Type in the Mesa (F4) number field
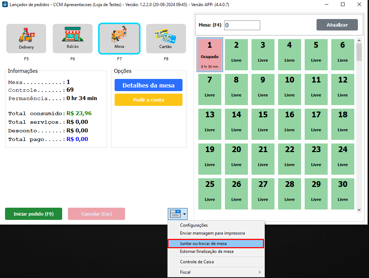The image size is (369, 278). click(242, 25)
